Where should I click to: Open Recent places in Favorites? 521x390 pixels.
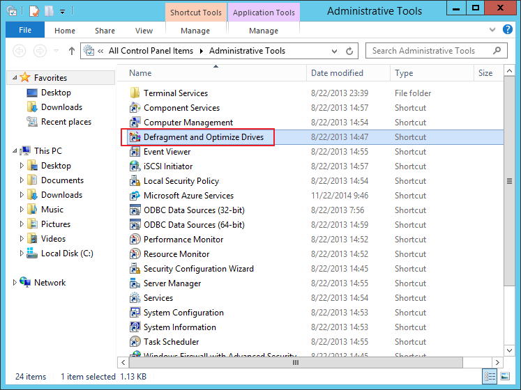point(66,122)
